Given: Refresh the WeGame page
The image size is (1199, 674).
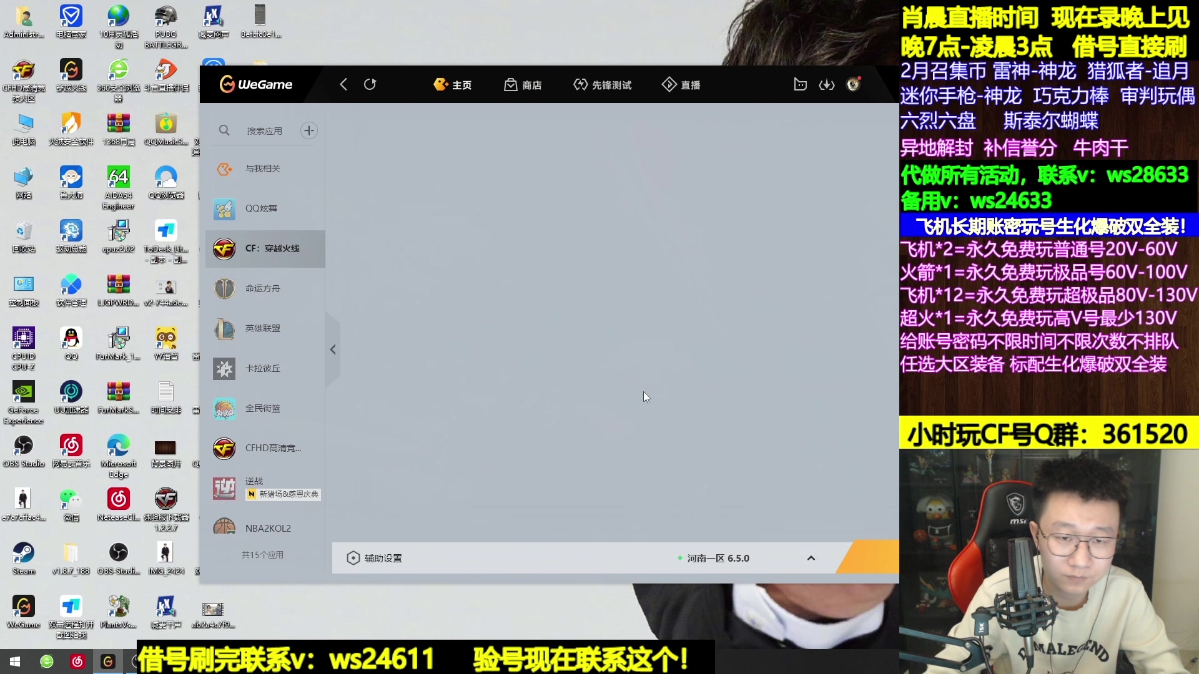Looking at the screenshot, I should (370, 84).
